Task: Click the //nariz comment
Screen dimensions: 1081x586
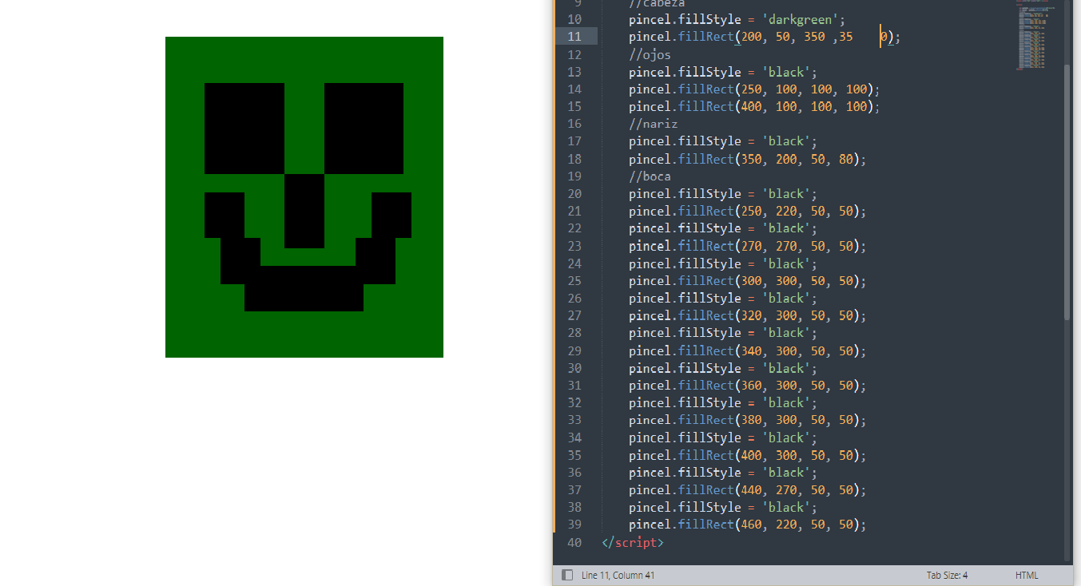Action: (x=653, y=124)
